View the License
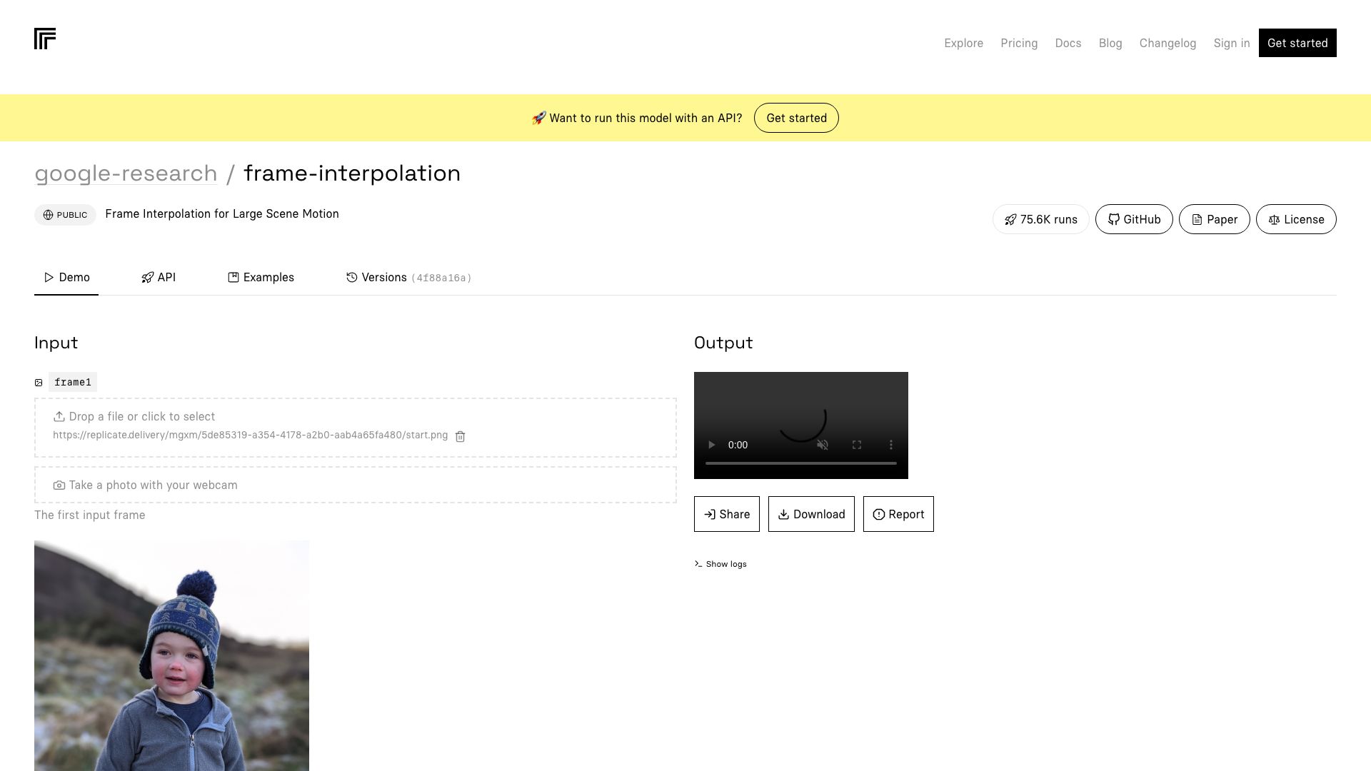Viewport: 1371px width, 771px height. pyautogui.click(x=1295, y=219)
